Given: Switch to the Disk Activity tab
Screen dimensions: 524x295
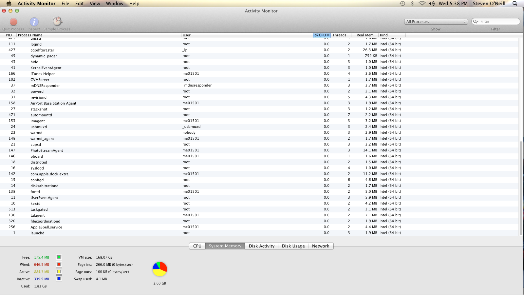Looking at the screenshot, I should 262,246.
